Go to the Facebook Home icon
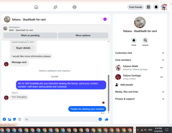Image resolution: width=172 pixels, height=133 pixels. pos(36,7)
